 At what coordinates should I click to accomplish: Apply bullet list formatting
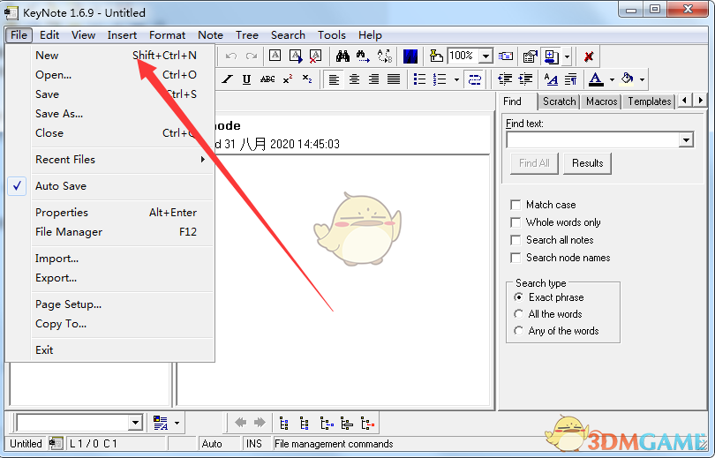(419, 79)
